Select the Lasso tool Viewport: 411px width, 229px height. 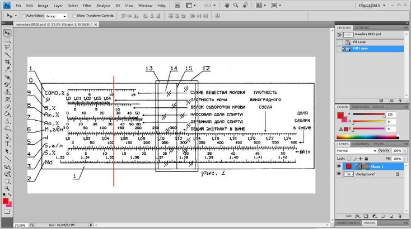tap(7, 47)
